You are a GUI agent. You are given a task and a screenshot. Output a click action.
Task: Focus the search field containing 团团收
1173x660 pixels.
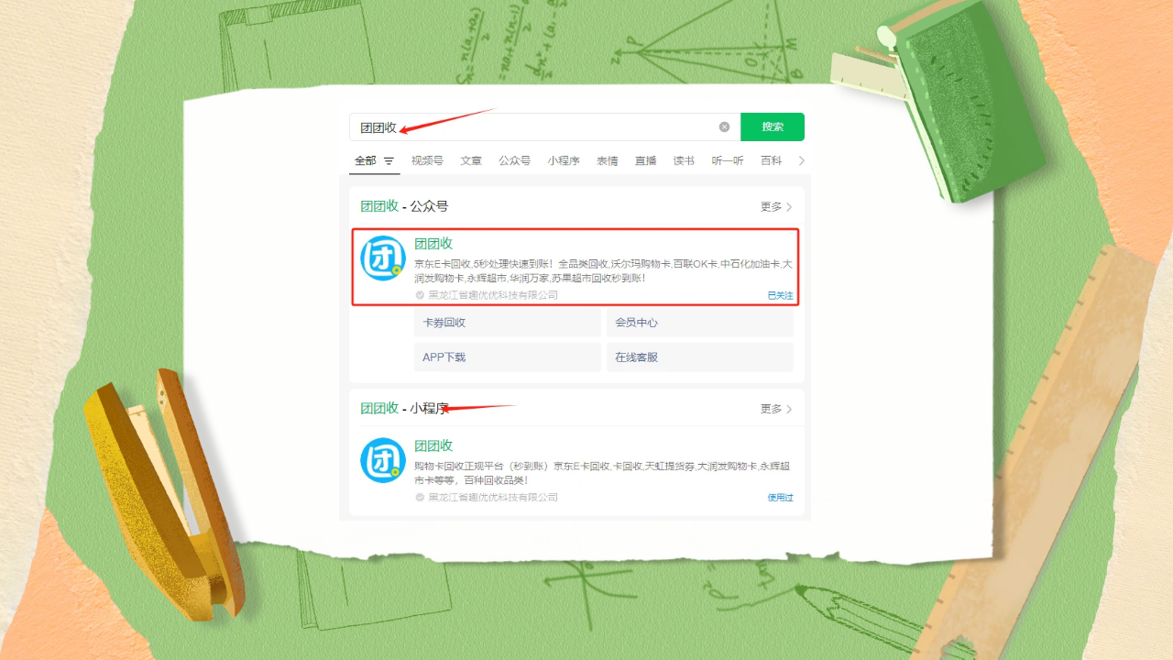click(544, 127)
